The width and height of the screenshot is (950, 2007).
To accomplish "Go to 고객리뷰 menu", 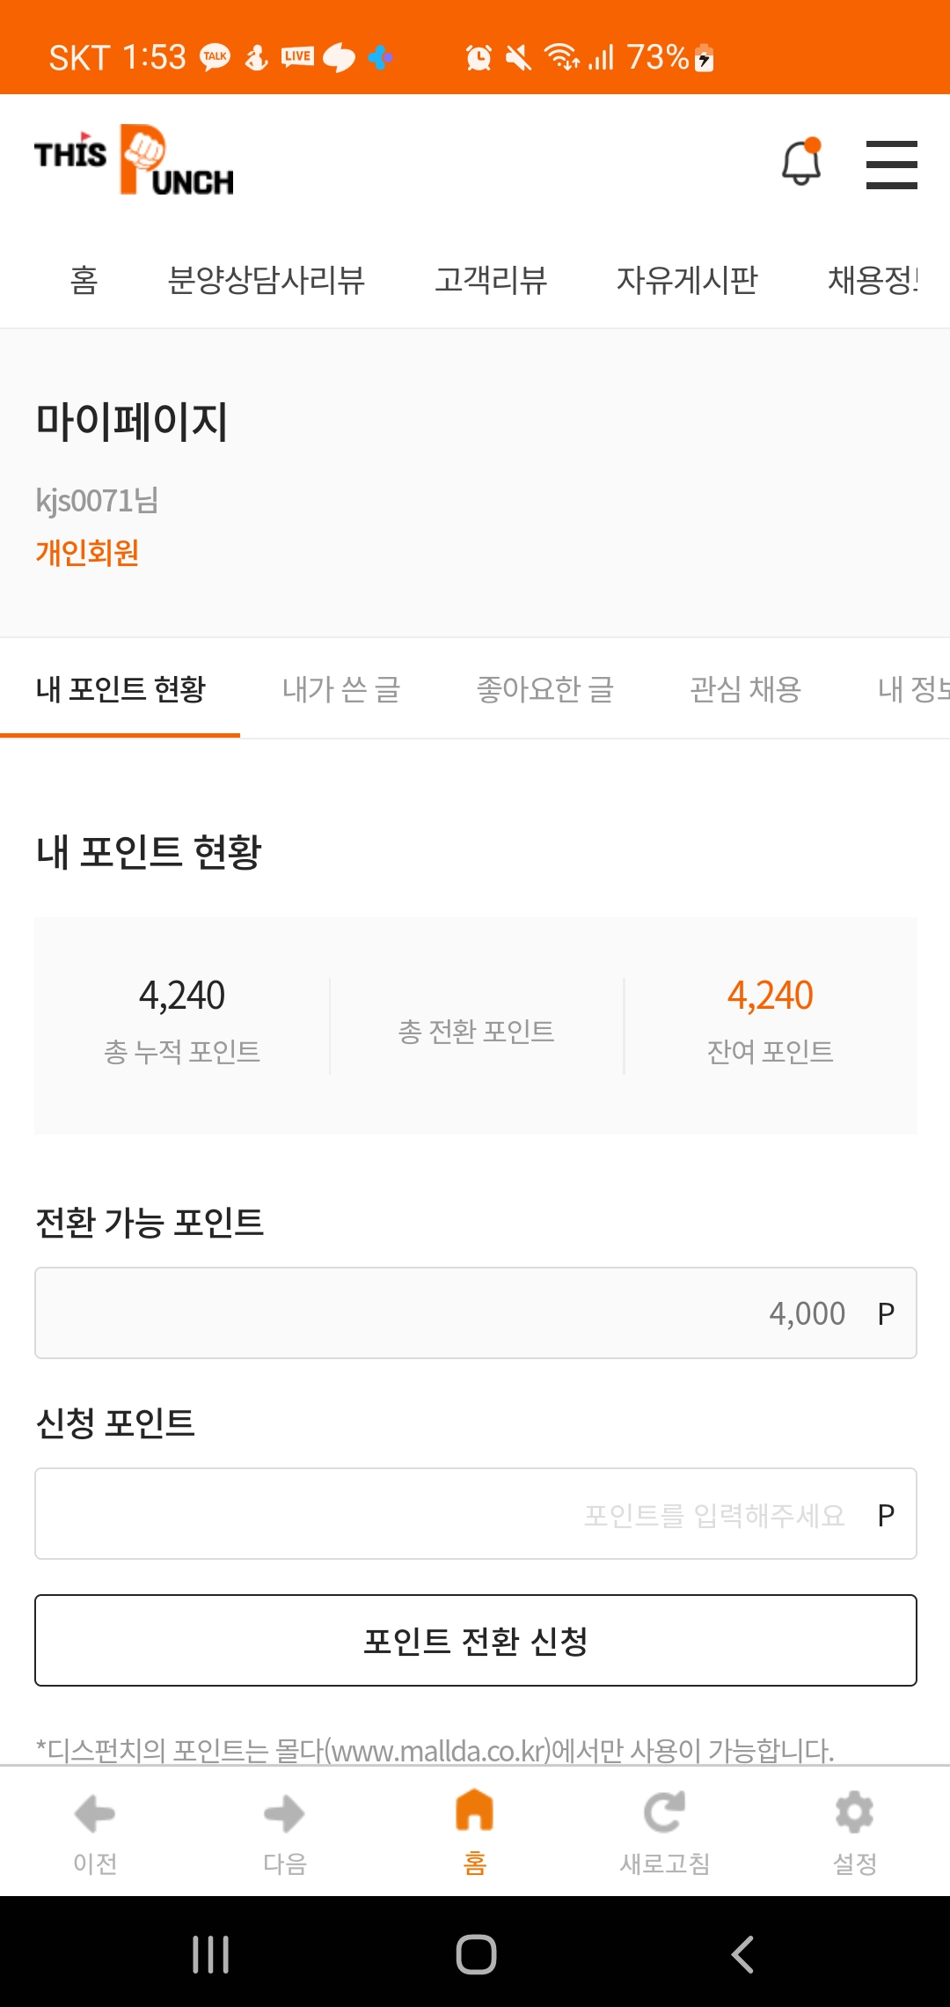I will (x=491, y=280).
